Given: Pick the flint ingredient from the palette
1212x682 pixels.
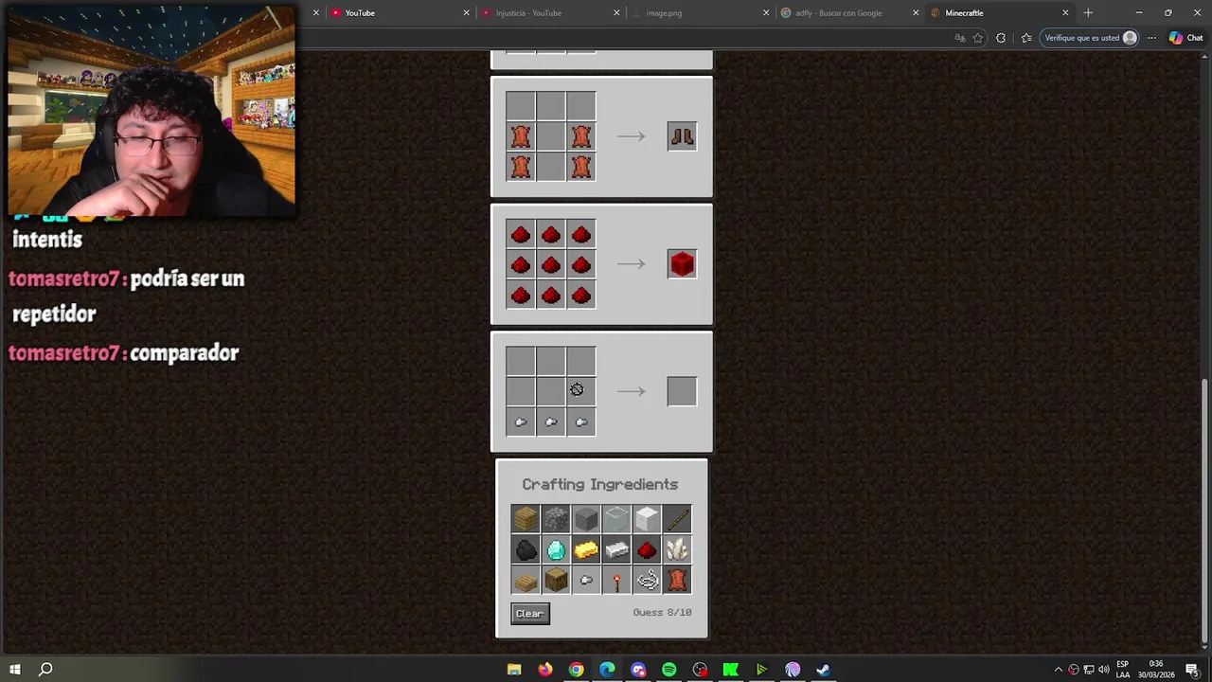Looking at the screenshot, I should pos(586,580).
